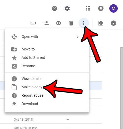This screenshot has height=129, width=123.
Task: Click the download arrow icon
Action: tap(14, 104)
